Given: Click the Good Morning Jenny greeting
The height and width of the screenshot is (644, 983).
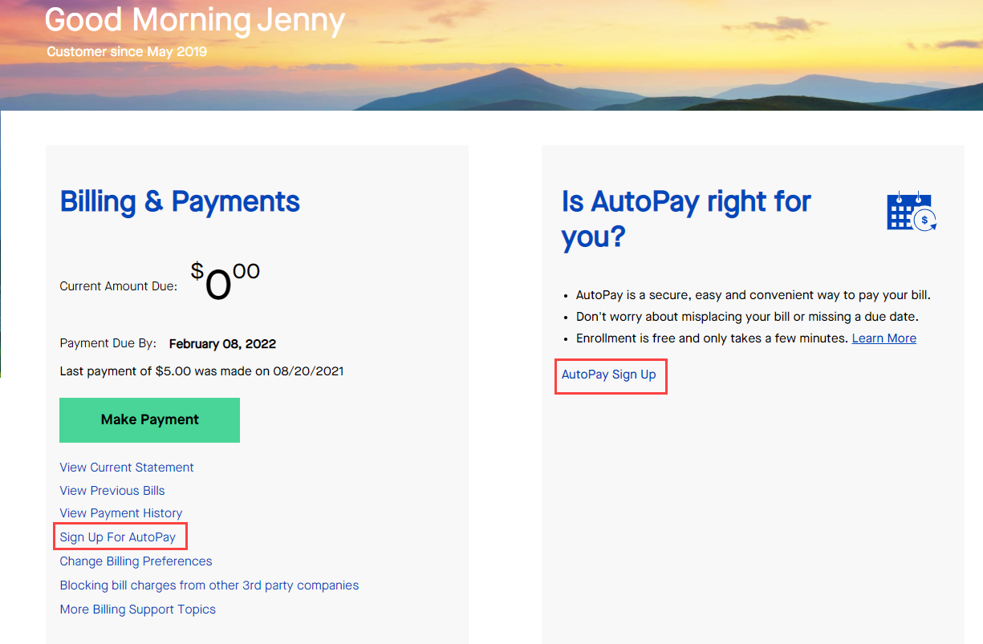Looking at the screenshot, I should [194, 20].
